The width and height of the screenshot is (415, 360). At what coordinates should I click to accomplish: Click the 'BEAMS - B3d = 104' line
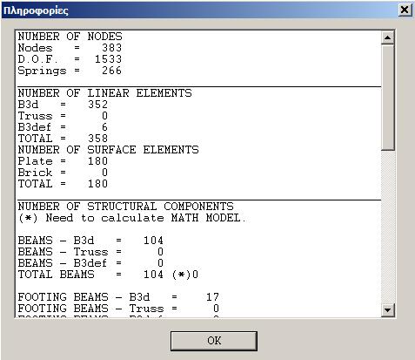pyautogui.click(x=90, y=241)
